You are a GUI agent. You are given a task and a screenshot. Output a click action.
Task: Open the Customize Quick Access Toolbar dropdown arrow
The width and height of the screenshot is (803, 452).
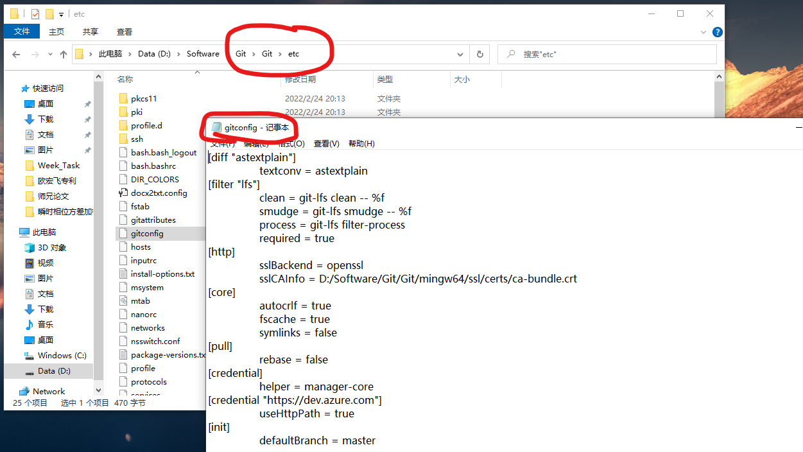(61, 14)
